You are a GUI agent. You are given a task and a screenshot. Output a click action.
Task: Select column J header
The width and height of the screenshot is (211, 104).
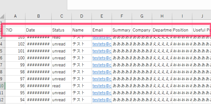pyautogui.click(x=202, y=16)
